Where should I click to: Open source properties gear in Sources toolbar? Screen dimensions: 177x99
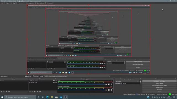(35, 92)
